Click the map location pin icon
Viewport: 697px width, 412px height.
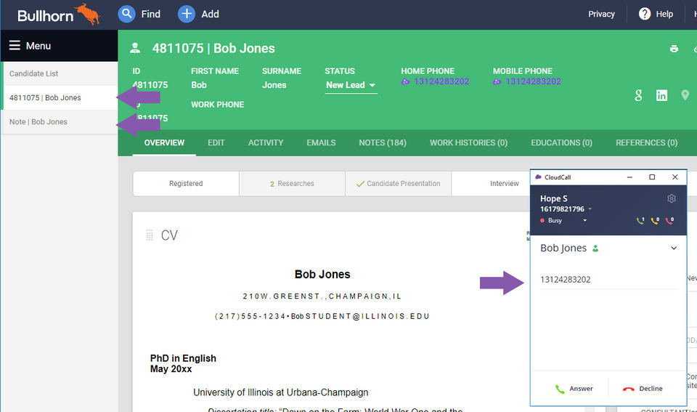[685, 95]
